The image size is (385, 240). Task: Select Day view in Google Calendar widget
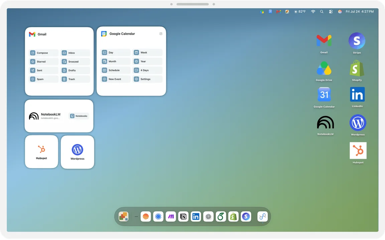point(116,53)
